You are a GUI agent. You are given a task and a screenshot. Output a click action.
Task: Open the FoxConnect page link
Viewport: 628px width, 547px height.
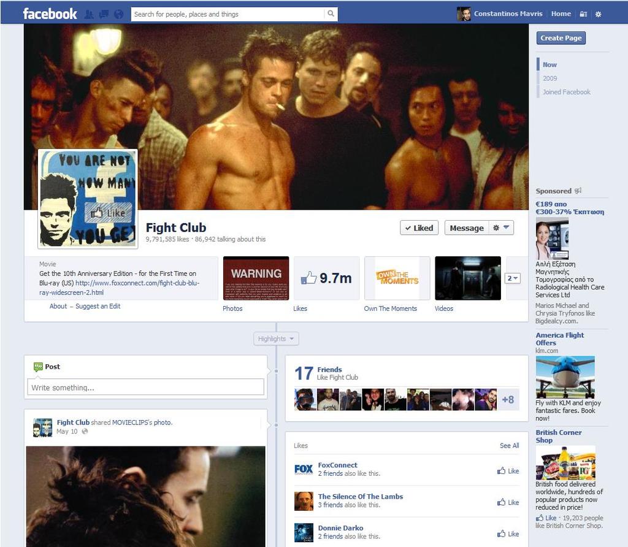coord(338,465)
